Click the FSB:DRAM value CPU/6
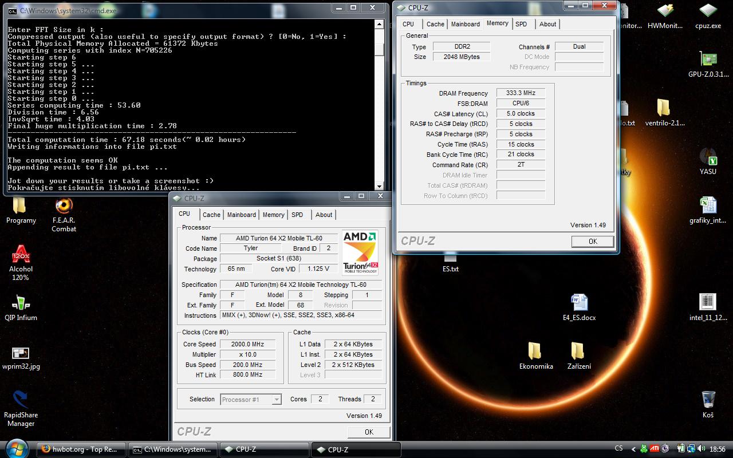This screenshot has width=733, height=458. (521, 103)
